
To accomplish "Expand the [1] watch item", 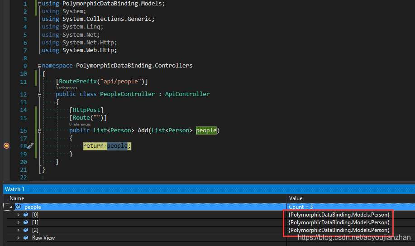I will pyautogui.click(x=18, y=222).
